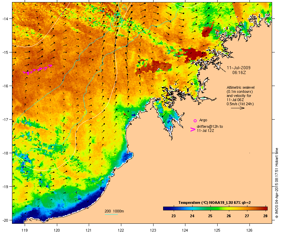
Task: Click the 'Argo' legend label
Action: point(203,120)
